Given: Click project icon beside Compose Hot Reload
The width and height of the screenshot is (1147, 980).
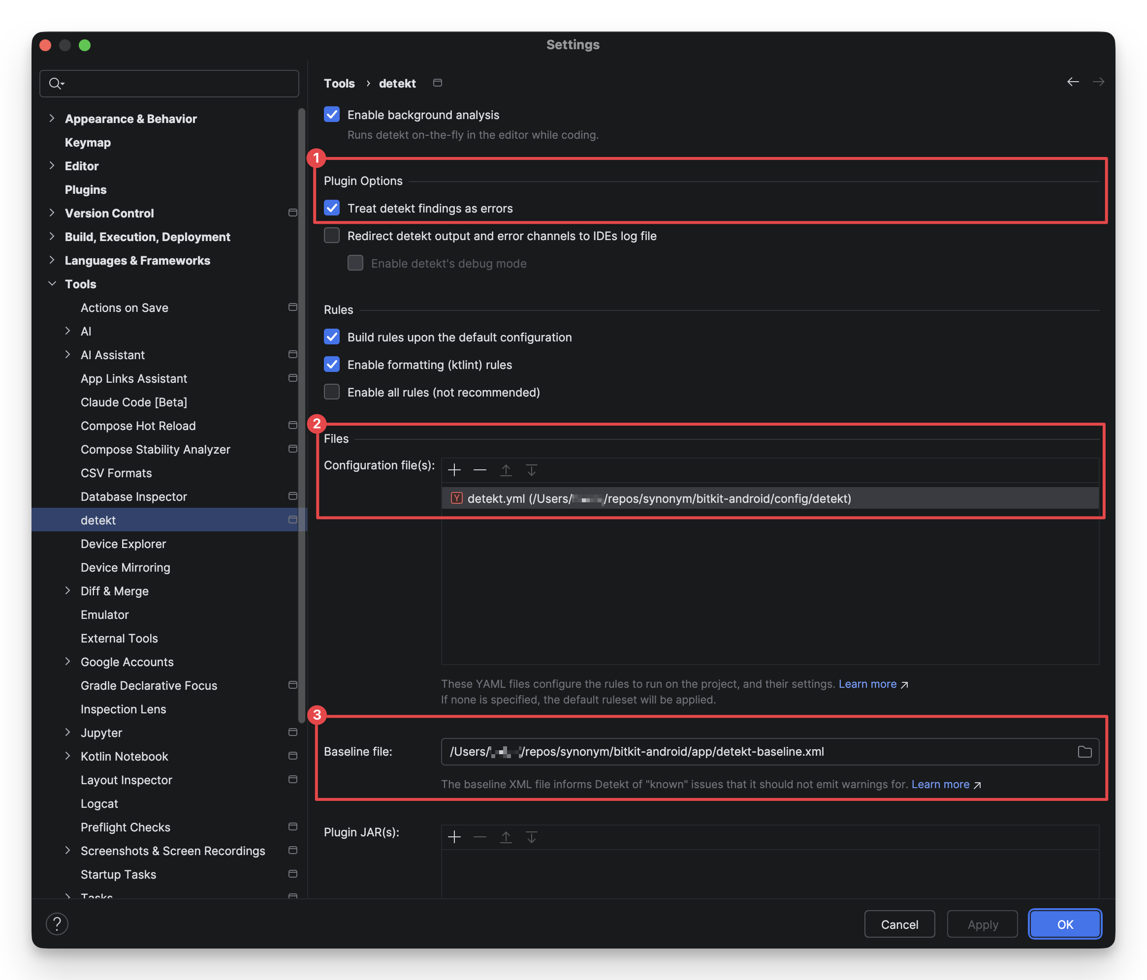Looking at the screenshot, I should [x=293, y=426].
